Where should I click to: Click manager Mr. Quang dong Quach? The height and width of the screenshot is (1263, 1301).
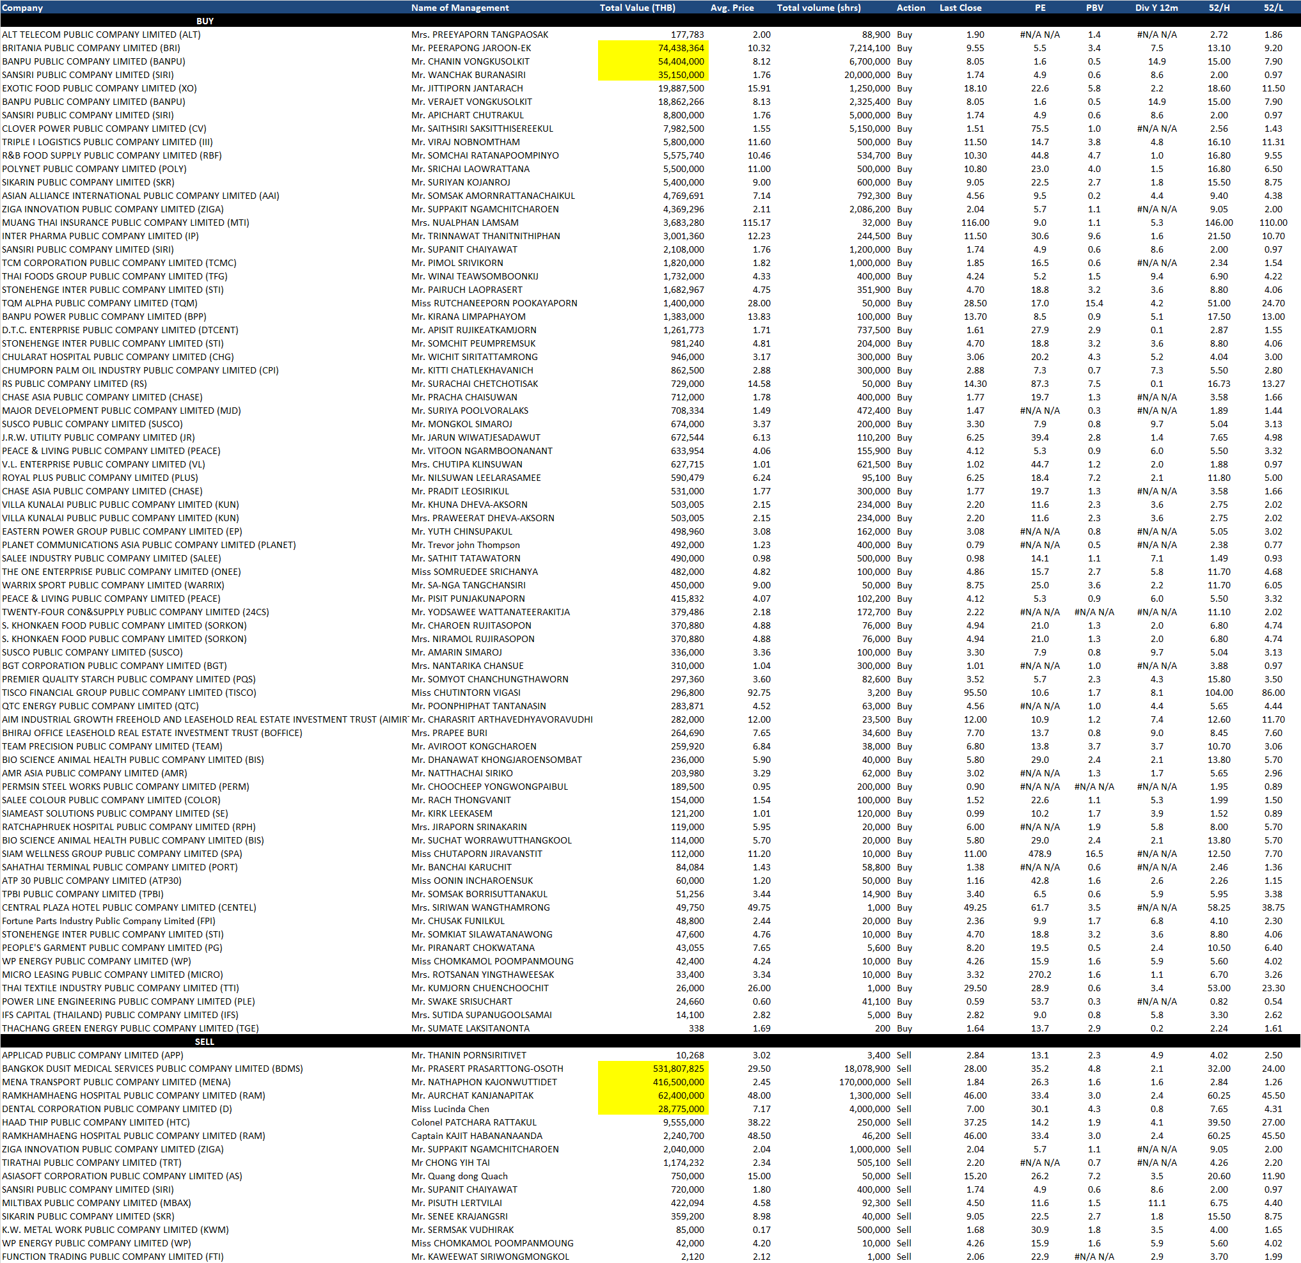pyautogui.click(x=459, y=1176)
